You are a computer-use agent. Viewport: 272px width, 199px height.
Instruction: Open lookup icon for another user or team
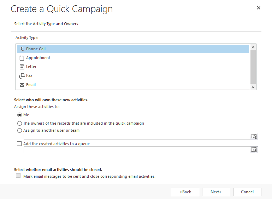point(254,137)
